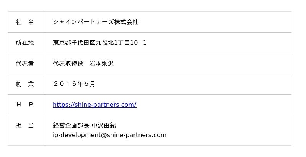Click the representative's name 岩本炯沢

pyautogui.click(x=102, y=64)
